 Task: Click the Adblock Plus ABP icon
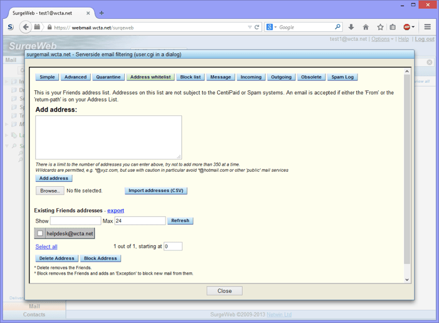(x=407, y=27)
